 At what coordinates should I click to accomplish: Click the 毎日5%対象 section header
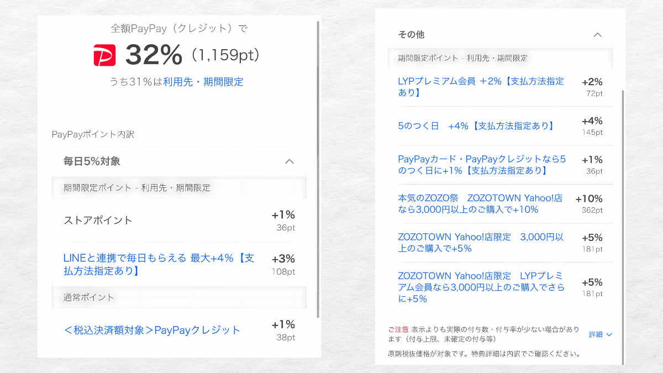[92, 161]
